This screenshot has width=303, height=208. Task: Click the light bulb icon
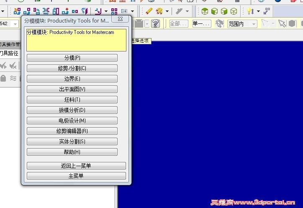pos(250,11)
